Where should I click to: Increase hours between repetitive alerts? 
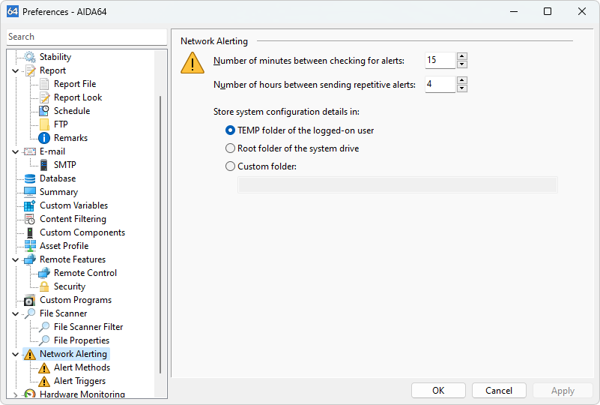(462, 80)
